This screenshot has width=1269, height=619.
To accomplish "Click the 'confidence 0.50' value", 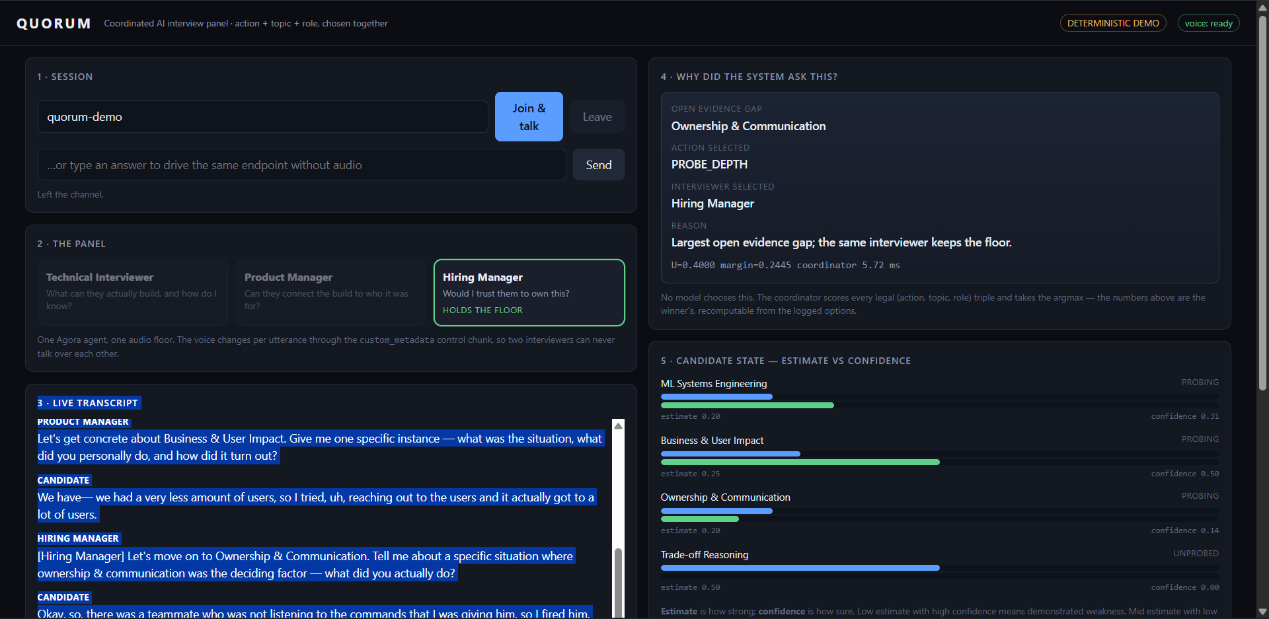I will point(1185,474).
